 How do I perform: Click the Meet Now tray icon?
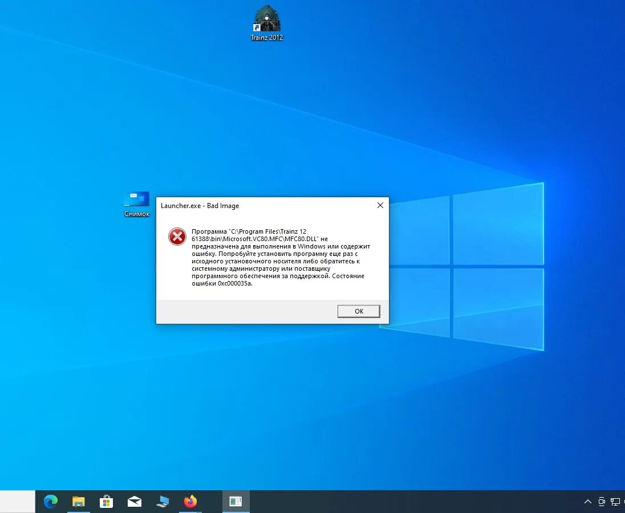tap(602, 502)
